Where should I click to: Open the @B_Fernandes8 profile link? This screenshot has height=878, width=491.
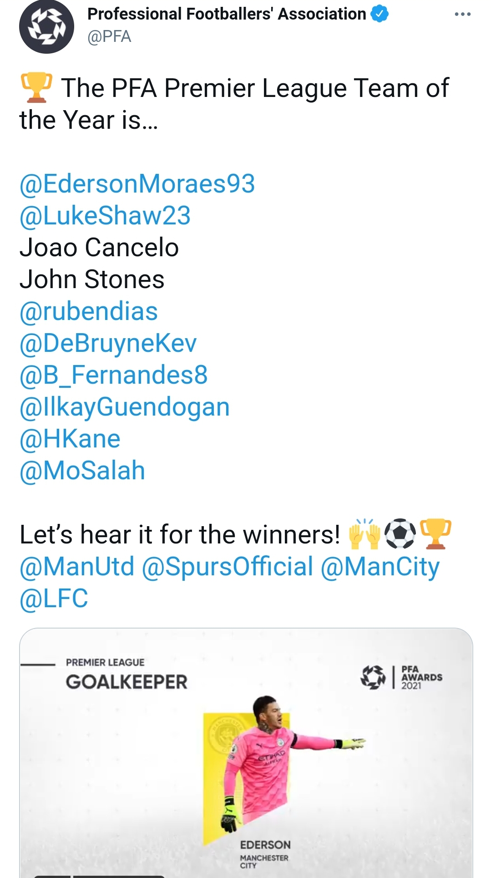[x=114, y=375]
